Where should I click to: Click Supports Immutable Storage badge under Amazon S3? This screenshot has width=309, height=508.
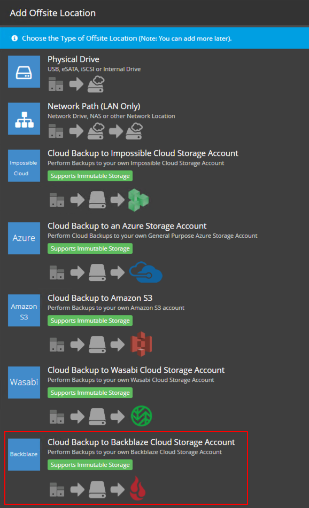point(90,321)
